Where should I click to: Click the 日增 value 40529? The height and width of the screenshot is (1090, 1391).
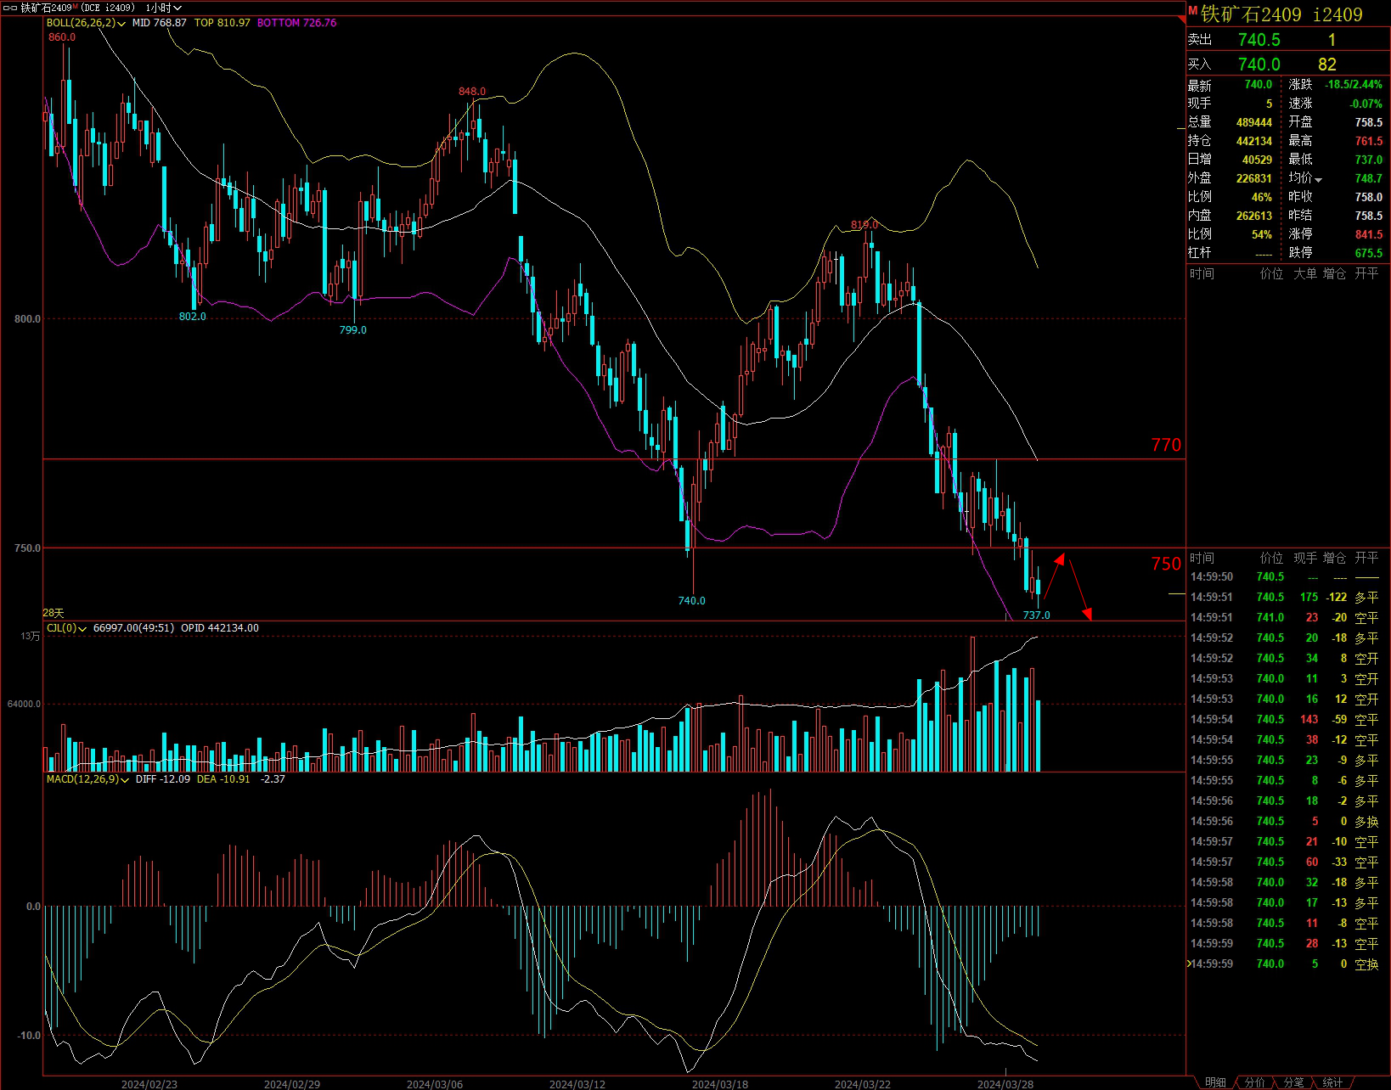coord(1257,160)
